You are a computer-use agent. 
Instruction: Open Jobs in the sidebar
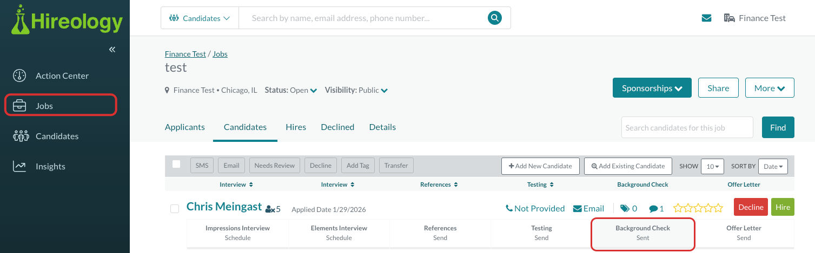click(61, 106)
